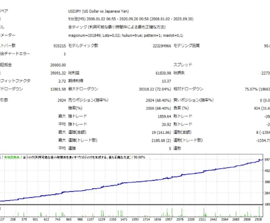
Task: Click the モデリング品質 label
Action: coord(187,46)
